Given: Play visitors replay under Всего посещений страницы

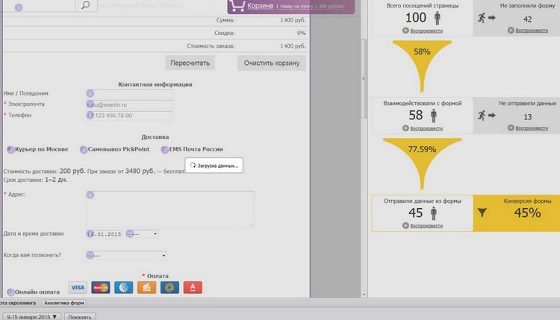Looking at the screenshot, I should click(423, 31).
